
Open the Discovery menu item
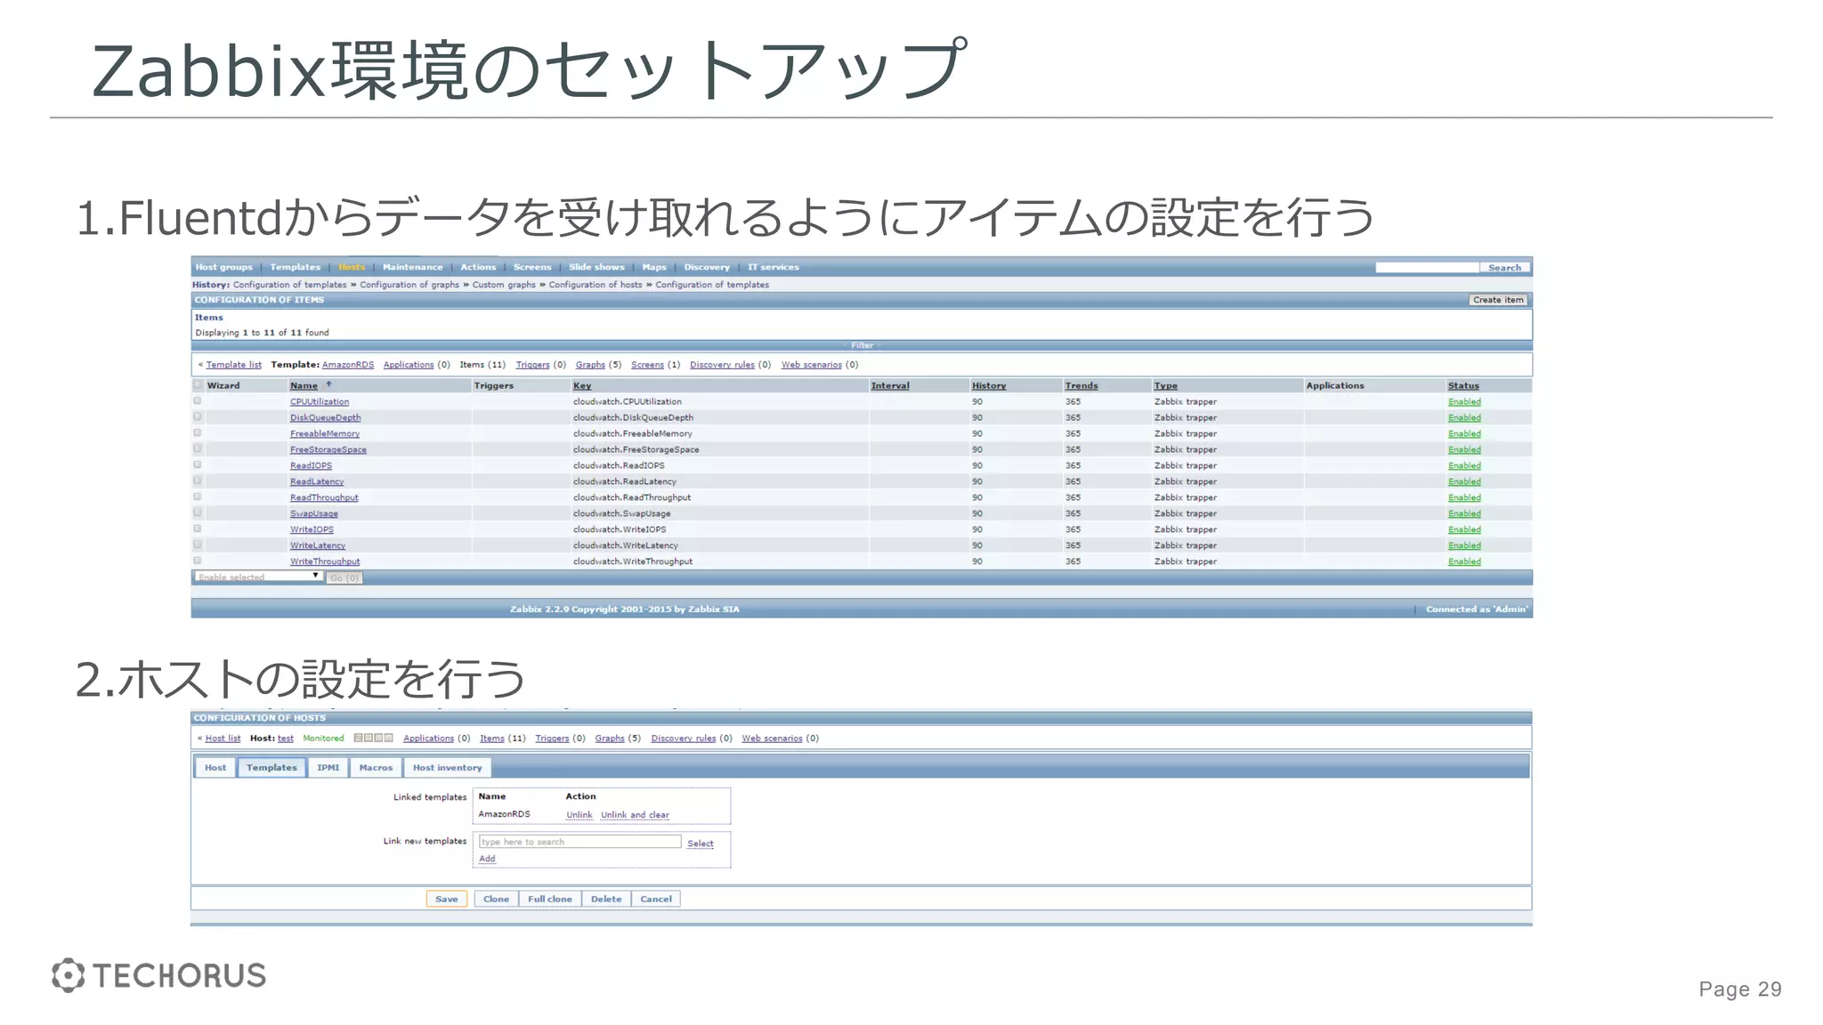(707, 267)
